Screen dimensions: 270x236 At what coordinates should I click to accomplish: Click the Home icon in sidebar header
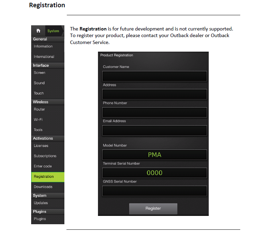(38, 31)
